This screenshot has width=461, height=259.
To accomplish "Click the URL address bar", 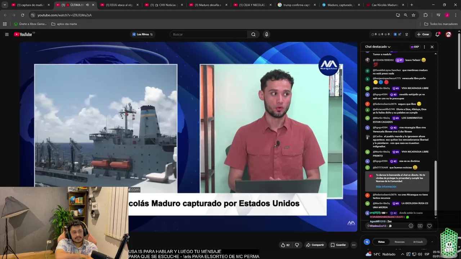I will tap(212, 15).
